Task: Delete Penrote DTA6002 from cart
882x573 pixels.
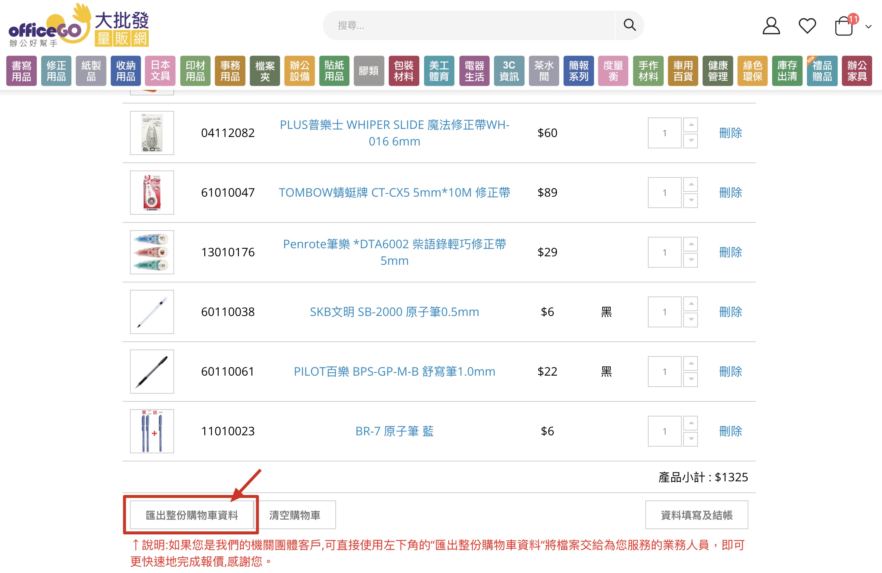Action: [x=730, y=252]
